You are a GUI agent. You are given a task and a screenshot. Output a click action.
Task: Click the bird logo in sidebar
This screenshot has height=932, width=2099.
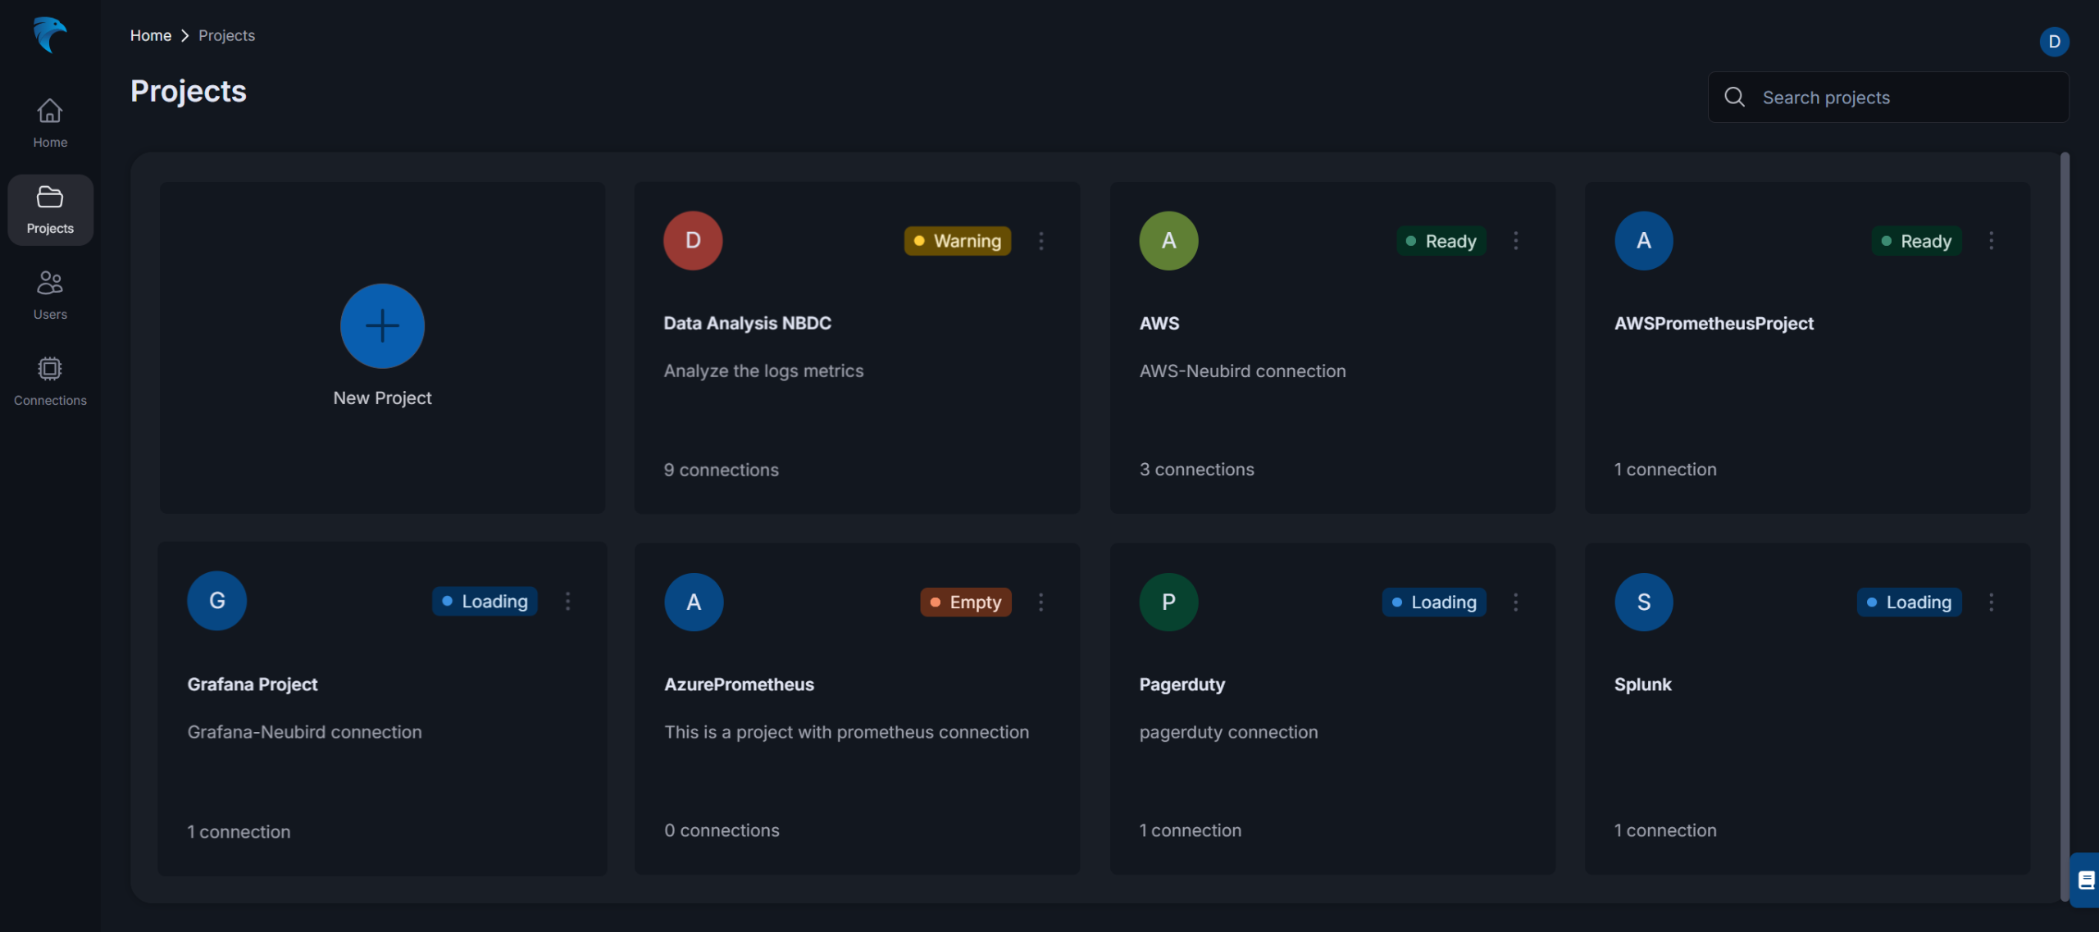tap(49, 35)
